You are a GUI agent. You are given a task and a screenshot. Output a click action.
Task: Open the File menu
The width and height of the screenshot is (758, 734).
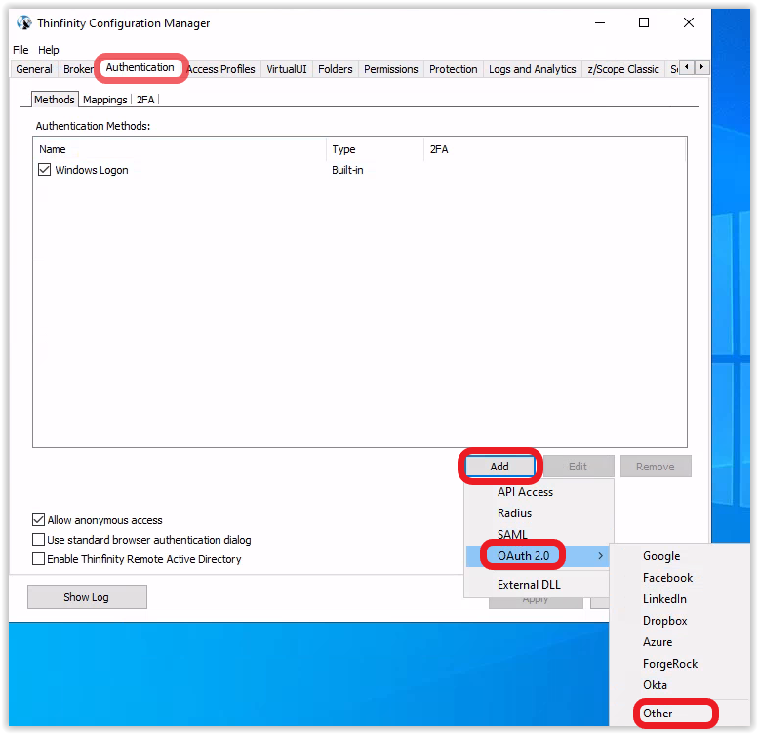(20, 50)
